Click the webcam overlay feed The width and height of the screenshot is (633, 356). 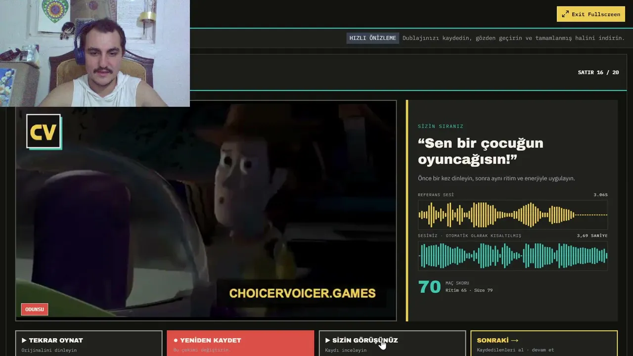95,53
